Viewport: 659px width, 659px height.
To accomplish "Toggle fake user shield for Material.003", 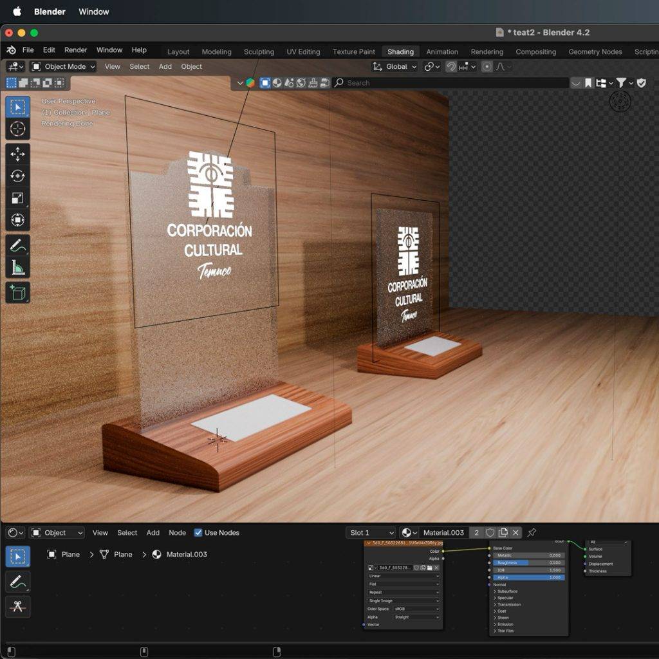I will [x=490, y=532].
